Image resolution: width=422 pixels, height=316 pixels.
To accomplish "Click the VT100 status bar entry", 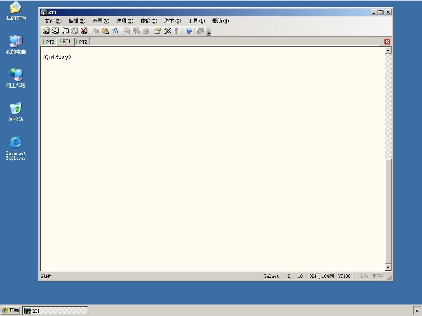I will 344,276.
